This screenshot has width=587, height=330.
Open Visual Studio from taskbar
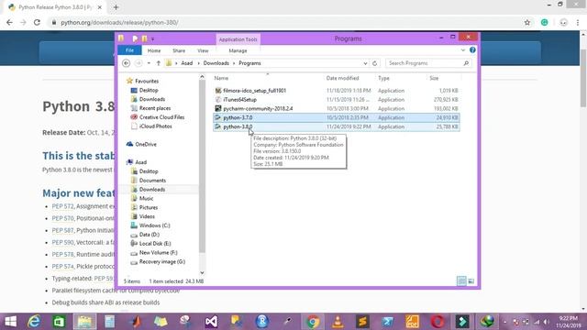pyautogui.click(x=211, y=322)
